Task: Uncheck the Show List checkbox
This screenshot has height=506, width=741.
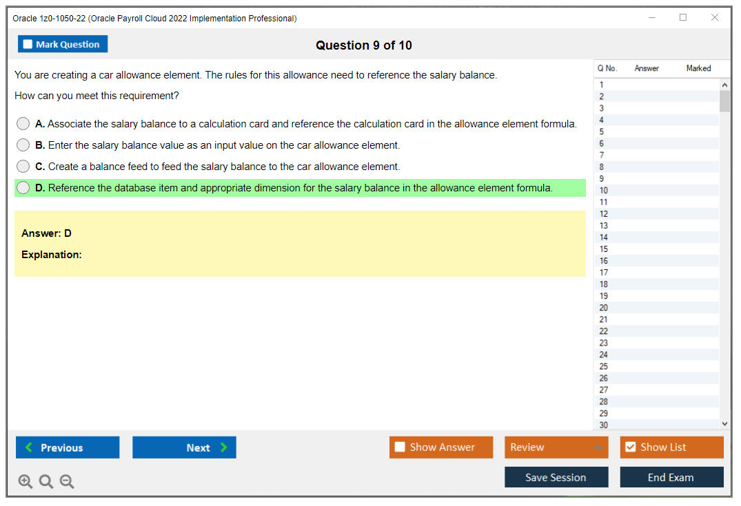Action: point(630,447)
